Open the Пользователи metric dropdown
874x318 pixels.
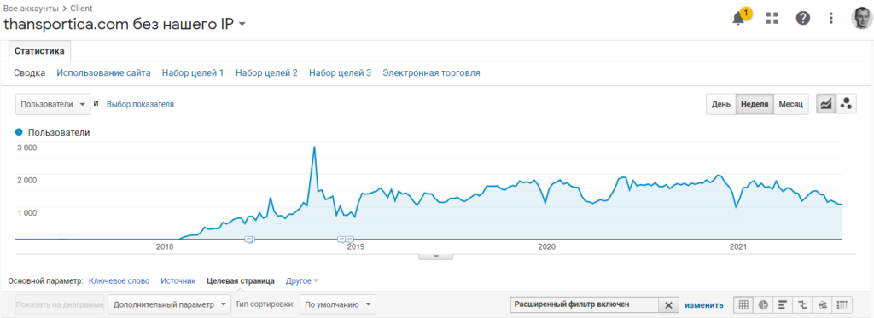(x=53, y=104)
